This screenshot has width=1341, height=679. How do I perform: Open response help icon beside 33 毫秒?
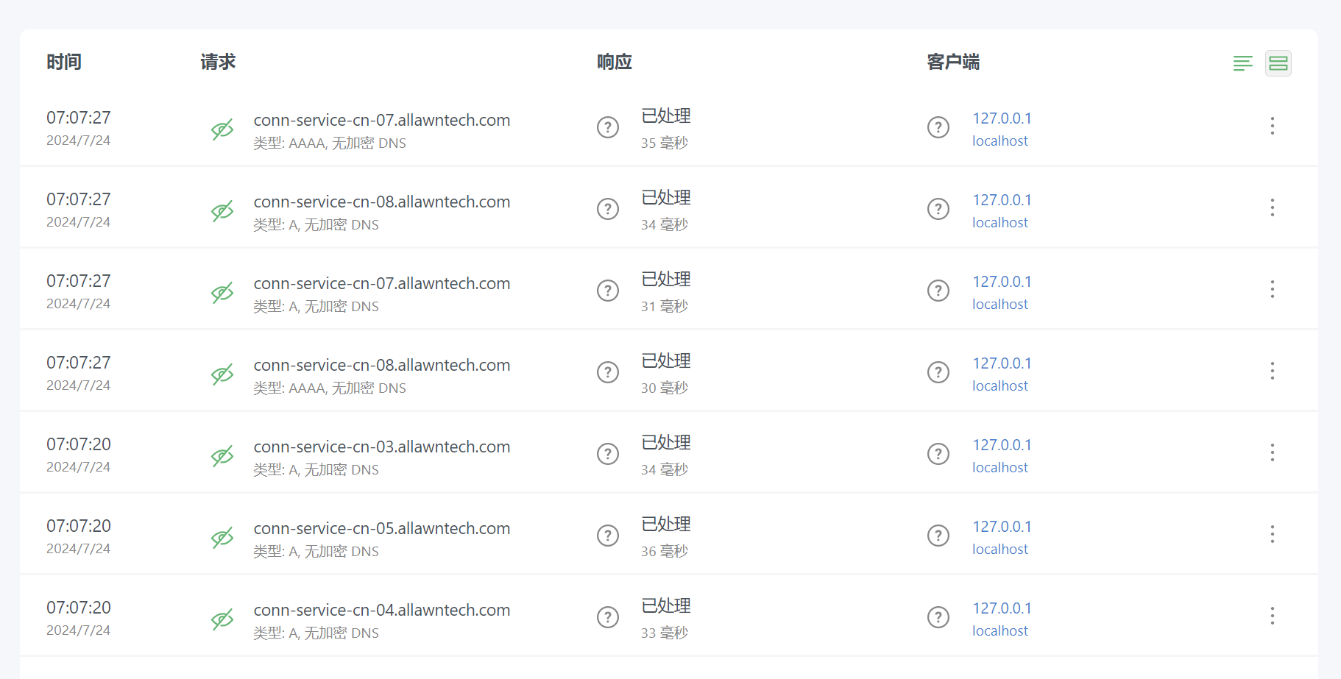click(x=608, y=617)
